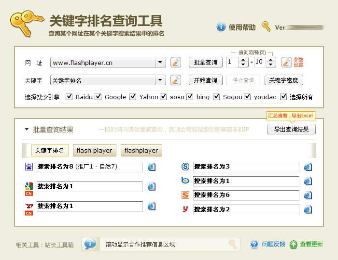Disable the bing search engine
Screen dimensions: 338x260
coord(190,97)
